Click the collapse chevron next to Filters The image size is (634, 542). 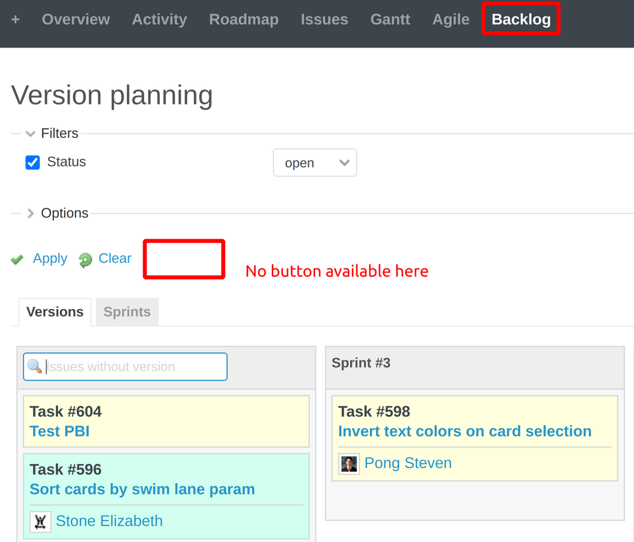pos(29,133)
